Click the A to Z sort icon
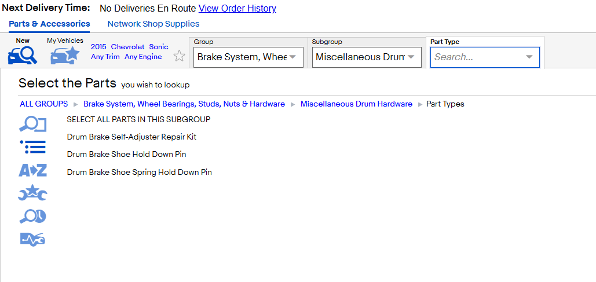 click(x=32, y=170)
